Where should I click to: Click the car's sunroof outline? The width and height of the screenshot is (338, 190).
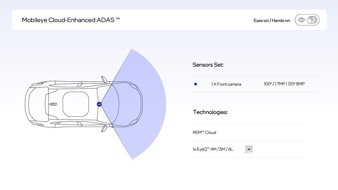click(76, 104)
